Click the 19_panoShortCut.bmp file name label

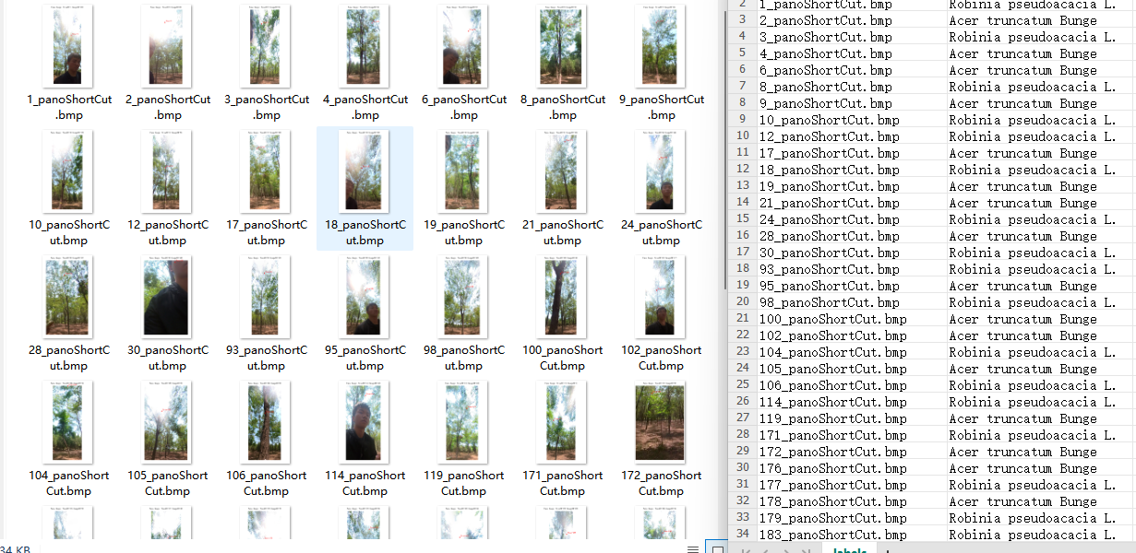[x=463, y=232]
